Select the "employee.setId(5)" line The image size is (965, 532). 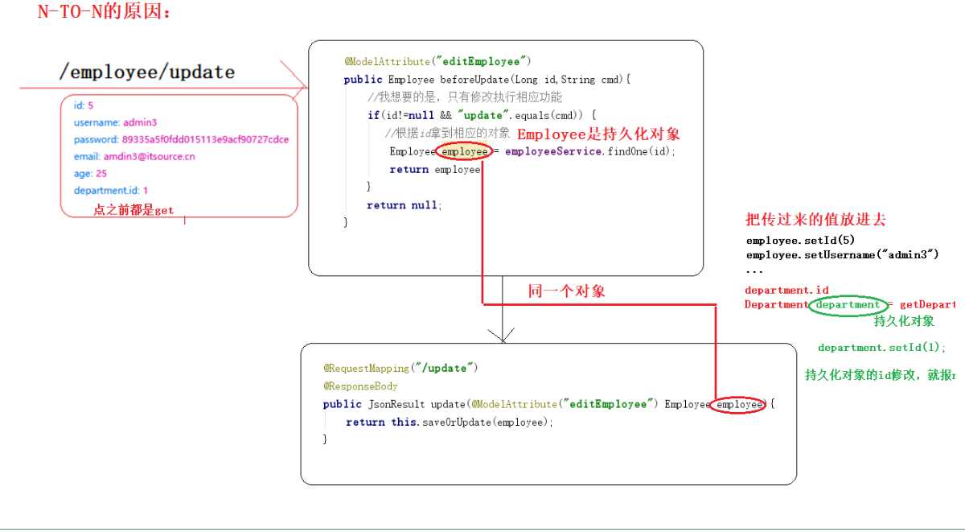click(800, 240)
